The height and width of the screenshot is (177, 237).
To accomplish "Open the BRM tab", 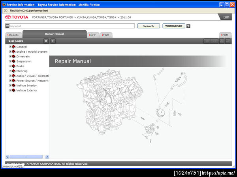I will click(225, 35).
